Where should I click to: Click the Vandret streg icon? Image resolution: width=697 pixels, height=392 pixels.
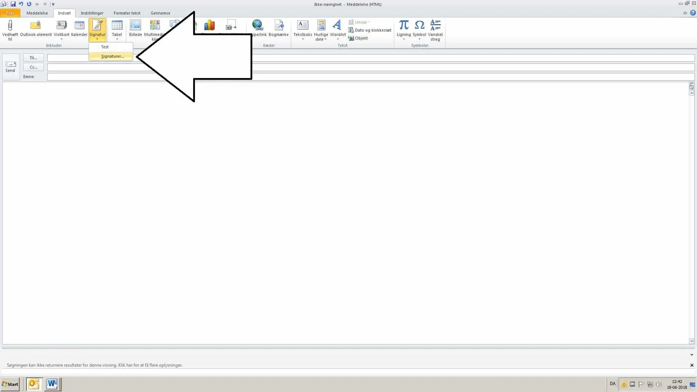(x=435, y=26)
